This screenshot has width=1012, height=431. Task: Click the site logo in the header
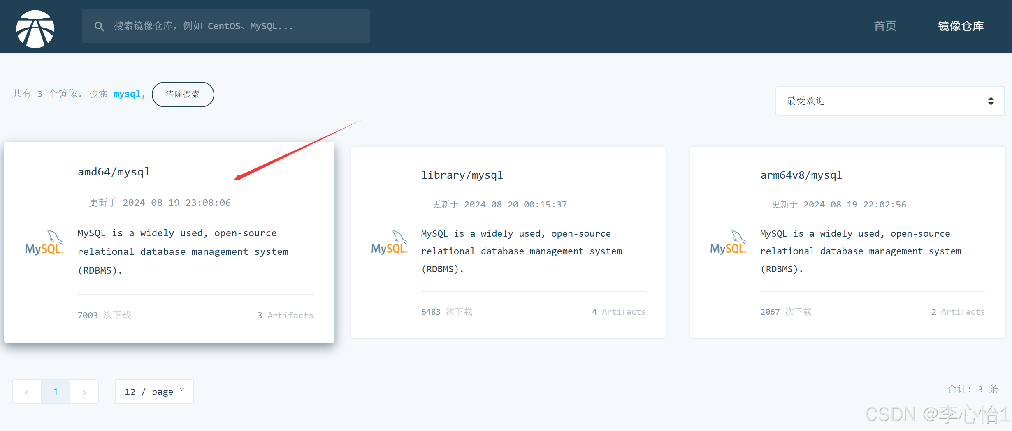click(35, 29)
